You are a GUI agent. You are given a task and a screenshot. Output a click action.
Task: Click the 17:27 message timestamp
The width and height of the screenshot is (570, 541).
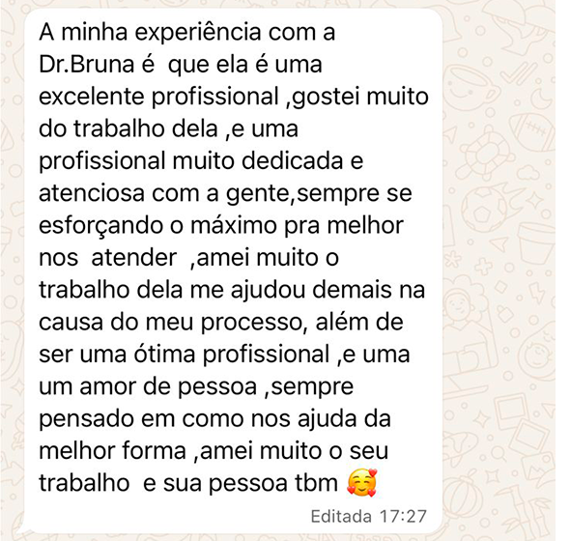click(x=403, y=516)
